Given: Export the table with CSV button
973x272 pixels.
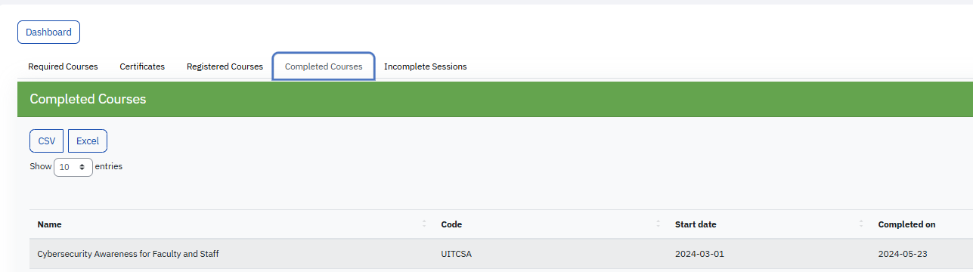Looking at the screenshot, I should tap(47, 141).
